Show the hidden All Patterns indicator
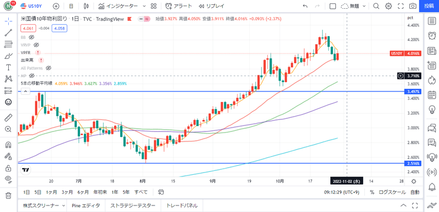 point(48,68)
